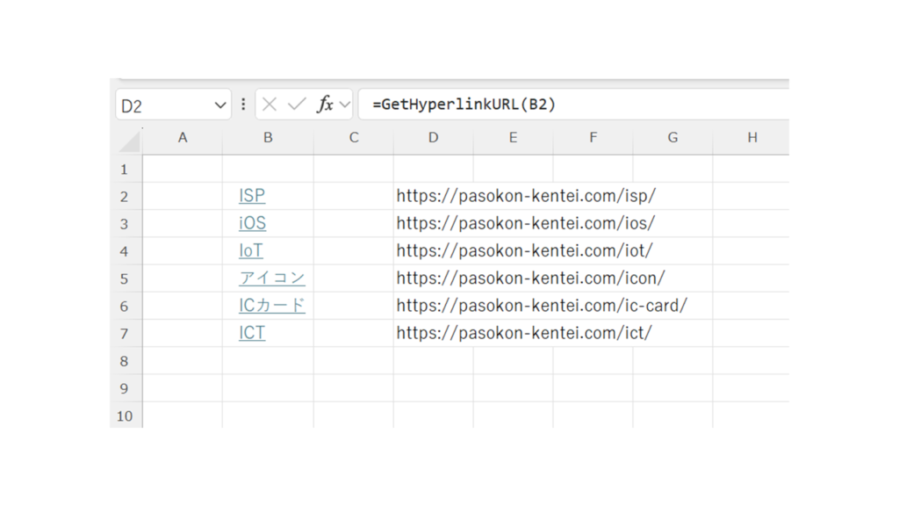This screenshot has height=506, width=899.
Task: Click the Enter checkmark icon in formula bar
Action: tap(297, 105)
